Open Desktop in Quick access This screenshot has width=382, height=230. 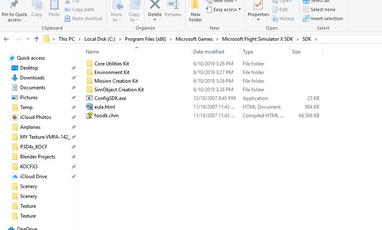click(29, 68)
